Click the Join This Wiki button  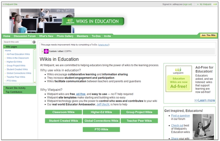208,35
